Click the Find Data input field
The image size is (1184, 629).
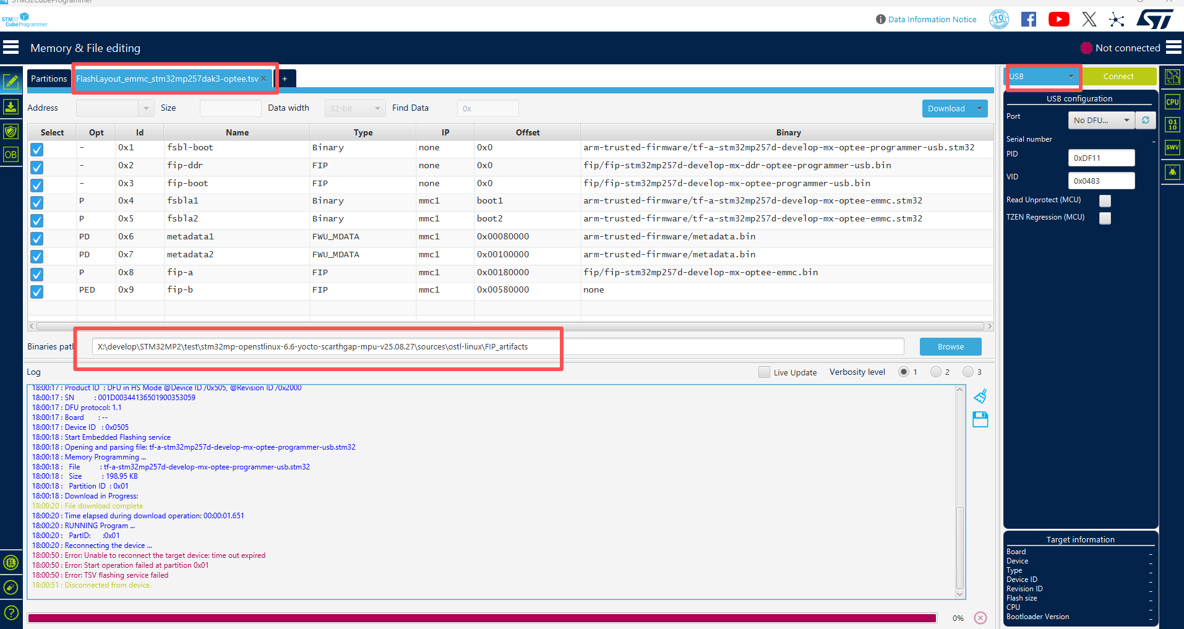click(487, 108)
